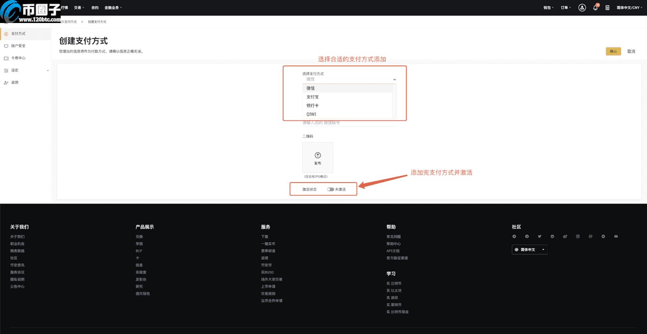Click the settings sliders icon in sidebar

[6, 70]
